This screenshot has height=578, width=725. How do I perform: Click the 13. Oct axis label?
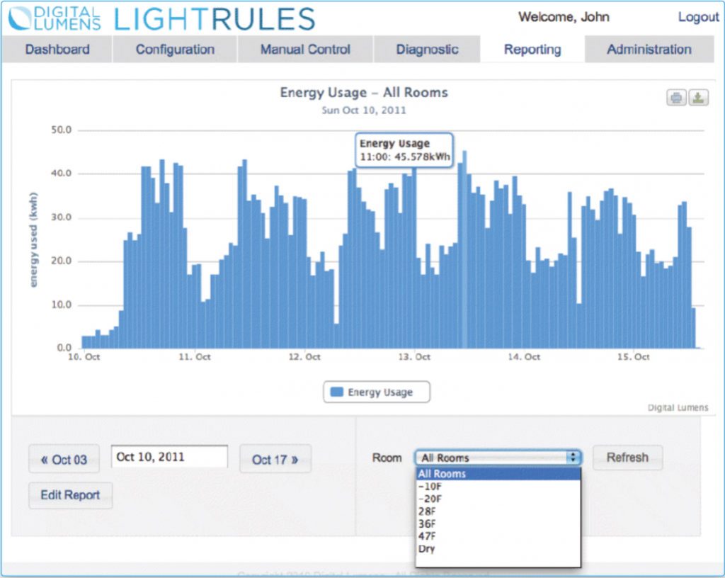pyautogui.click(x=414, y=357)
